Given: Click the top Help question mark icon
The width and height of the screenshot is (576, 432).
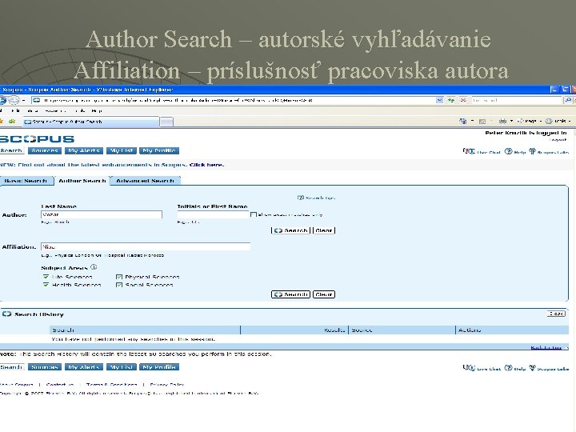Looking at the screenshot, I should [x=509, y=151].
